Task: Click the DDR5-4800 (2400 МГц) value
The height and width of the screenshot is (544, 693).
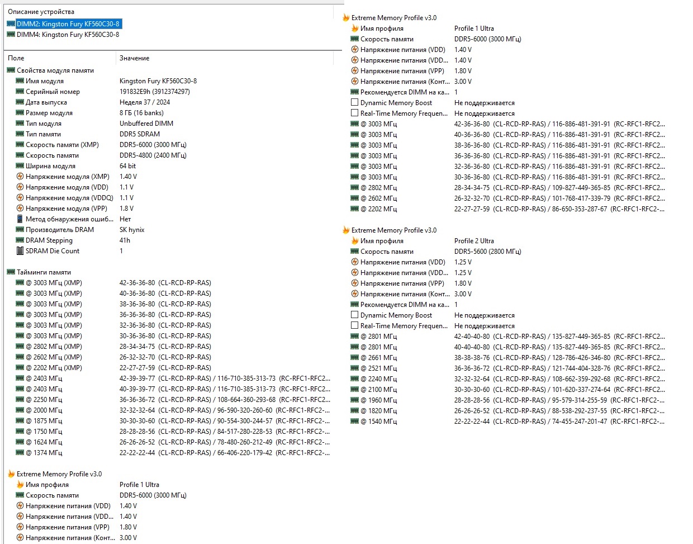Action: pos(153,155)
